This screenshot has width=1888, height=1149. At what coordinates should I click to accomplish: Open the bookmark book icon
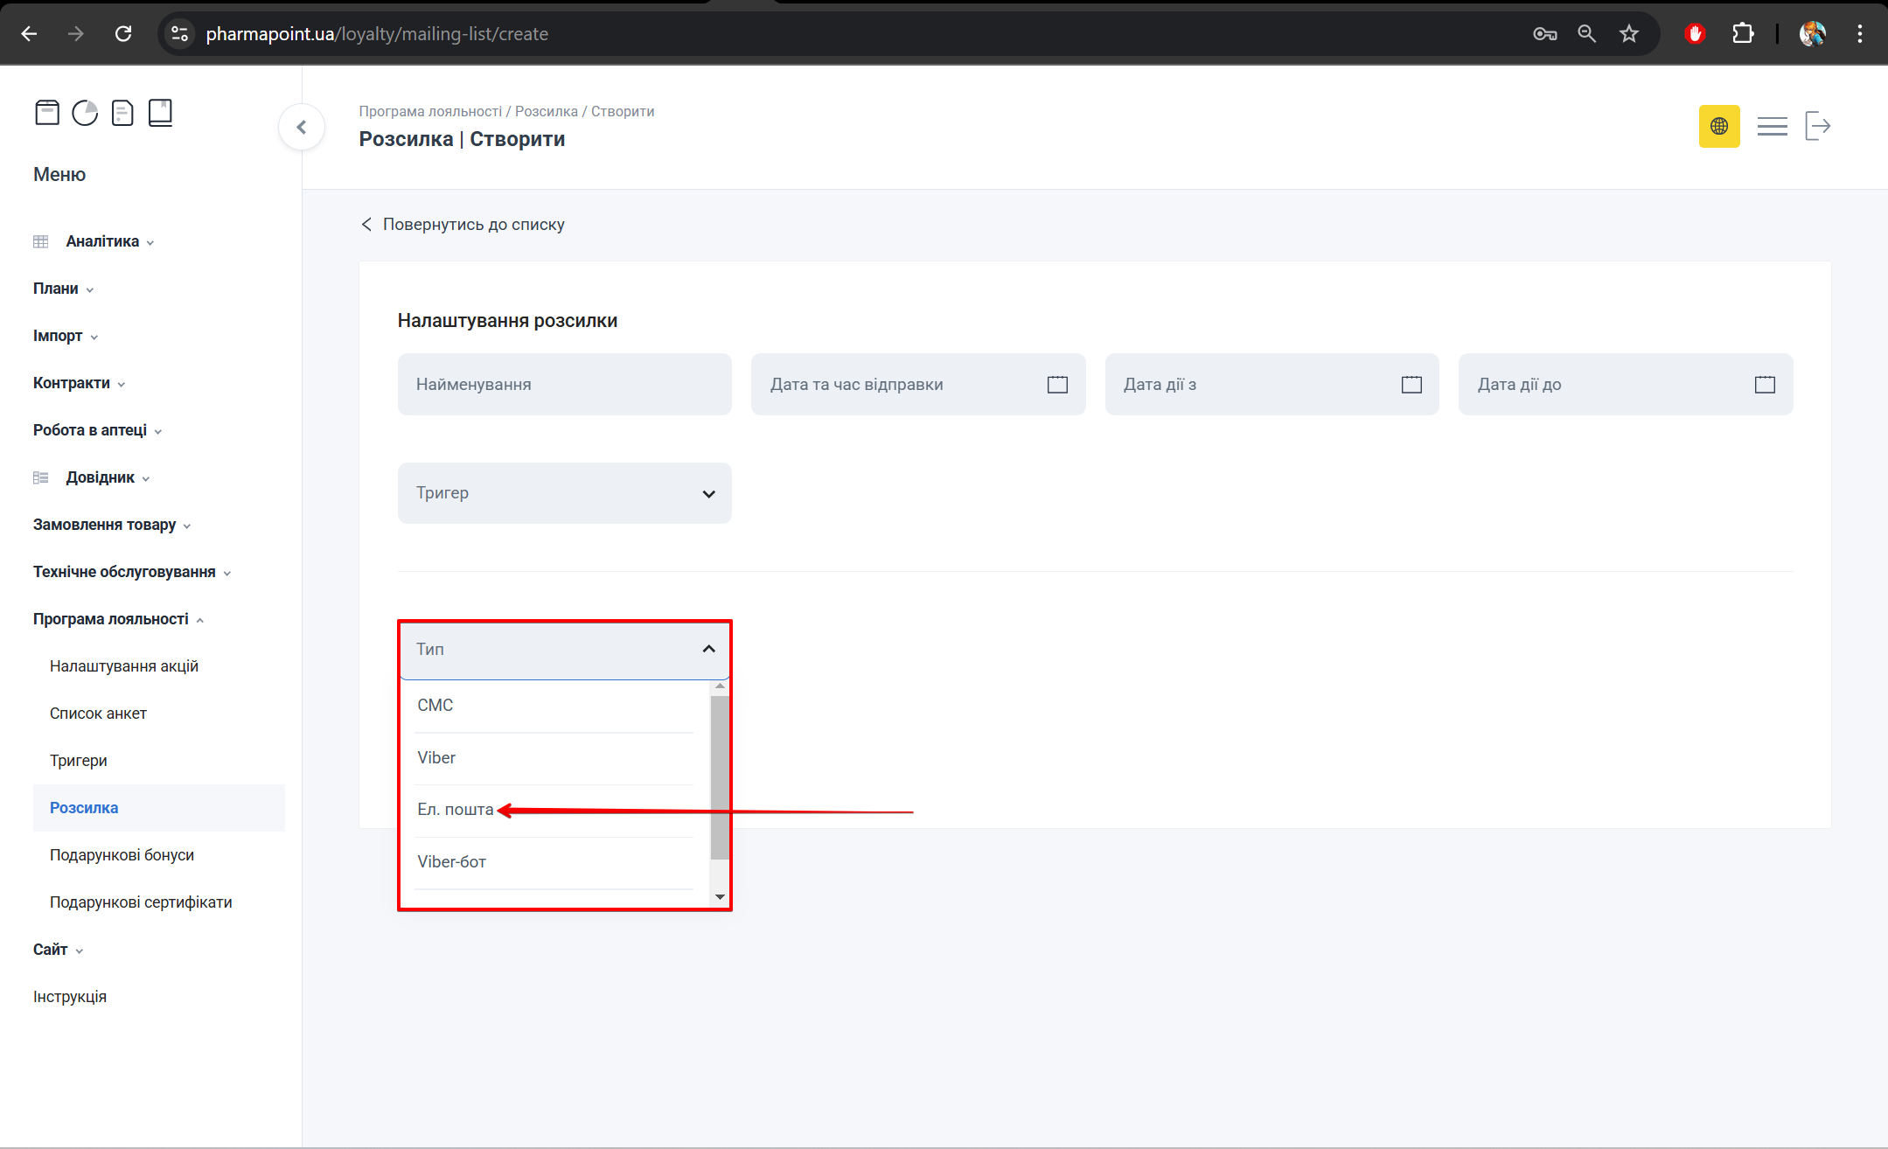(160, 113)
